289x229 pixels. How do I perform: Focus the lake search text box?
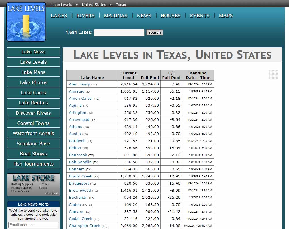click(119, 33)
